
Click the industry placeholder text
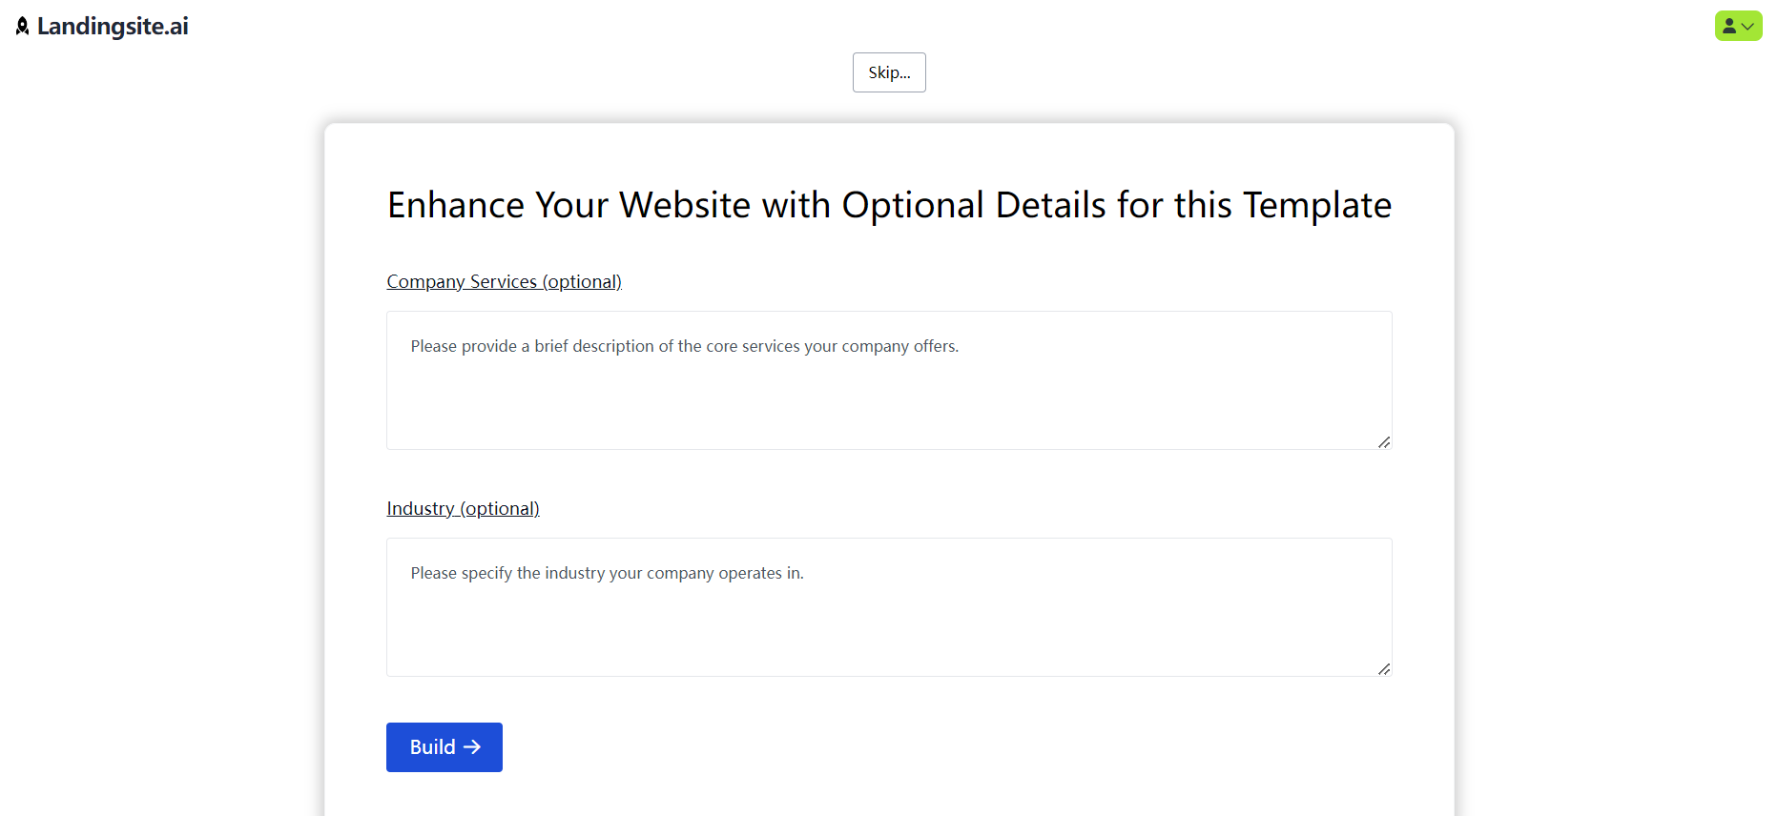607,573
